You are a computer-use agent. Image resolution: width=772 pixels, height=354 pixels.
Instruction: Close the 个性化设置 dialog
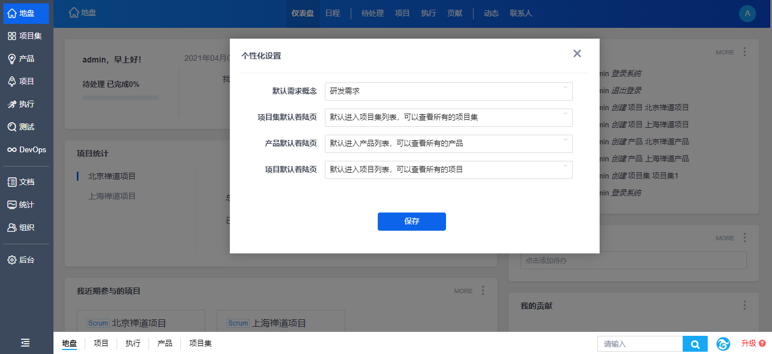tap(577, 53)
